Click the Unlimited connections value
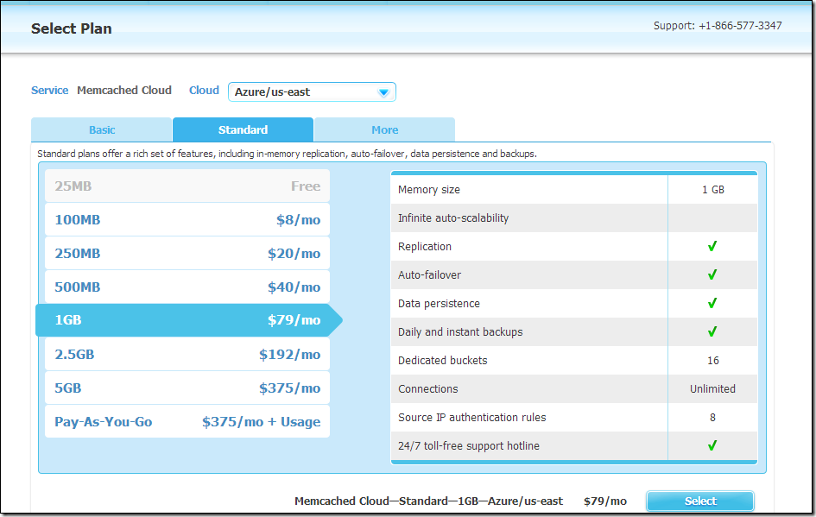Viewport: 816px width, 517px height. pos(712,389)
